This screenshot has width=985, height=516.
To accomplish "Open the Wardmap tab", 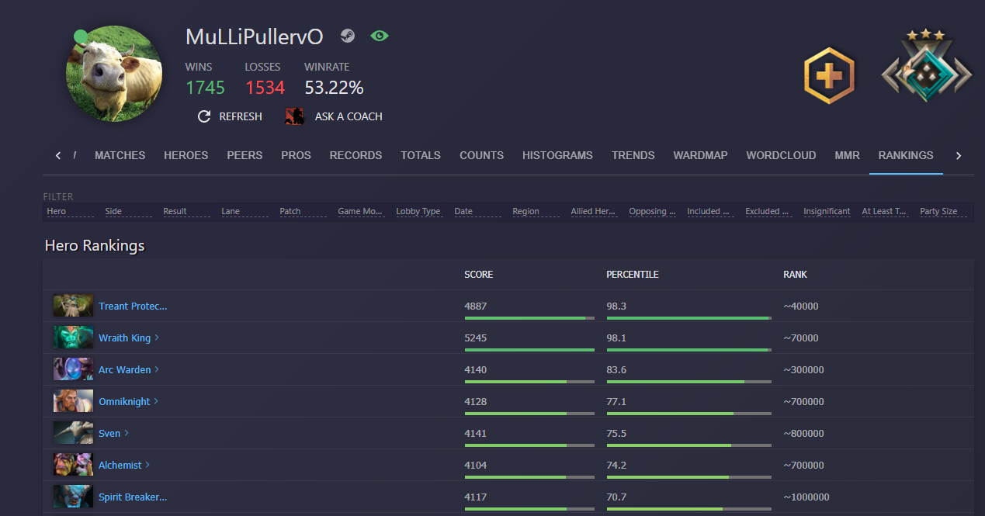I will click(700, 155).
